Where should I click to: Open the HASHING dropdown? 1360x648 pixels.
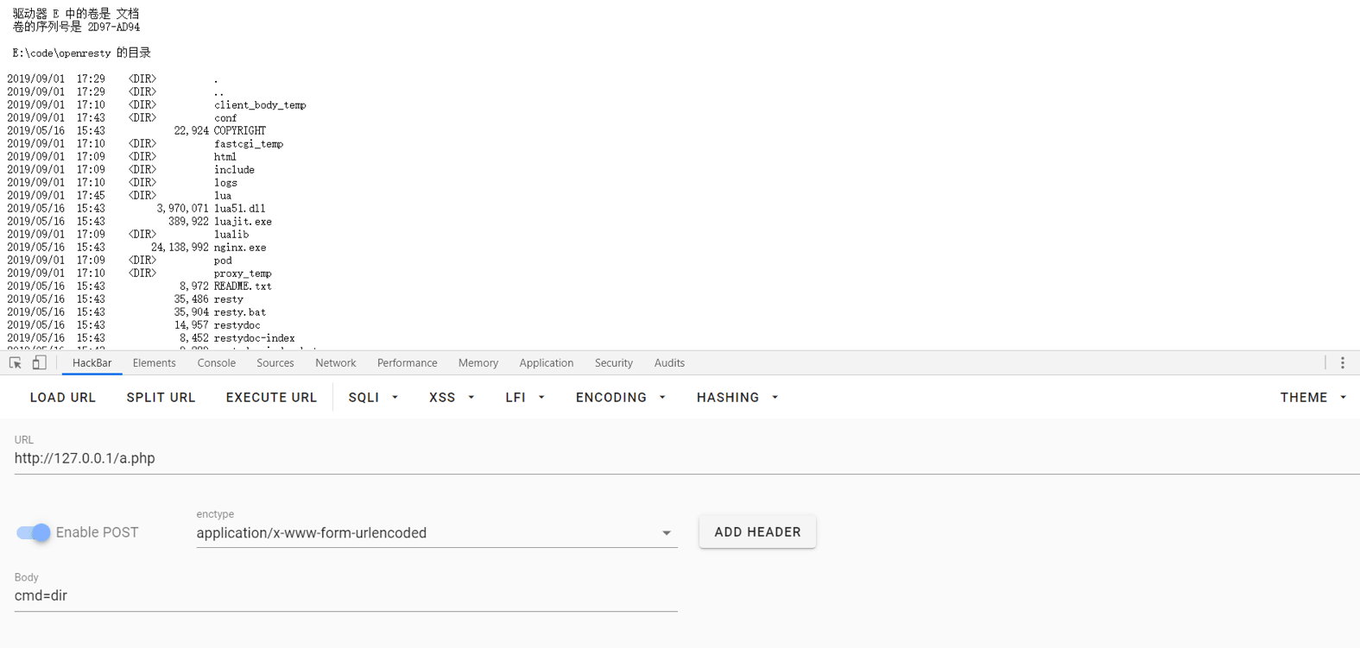tap(737, 398)
